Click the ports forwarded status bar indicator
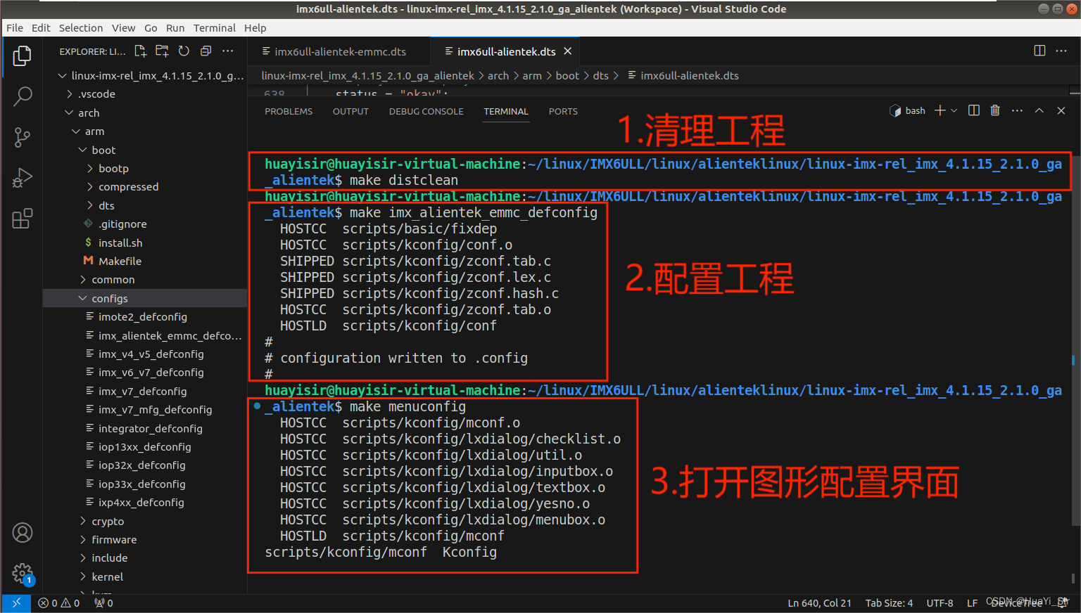1081x613 pixels. pos(104,603)
